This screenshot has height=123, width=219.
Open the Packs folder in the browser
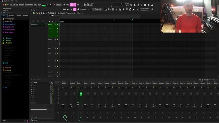click(5, 63)
